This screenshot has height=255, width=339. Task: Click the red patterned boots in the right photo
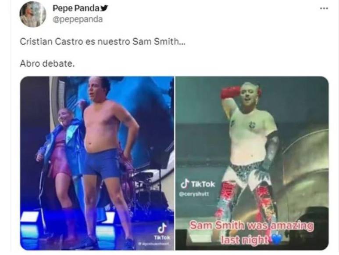click(x=246, y=204)
